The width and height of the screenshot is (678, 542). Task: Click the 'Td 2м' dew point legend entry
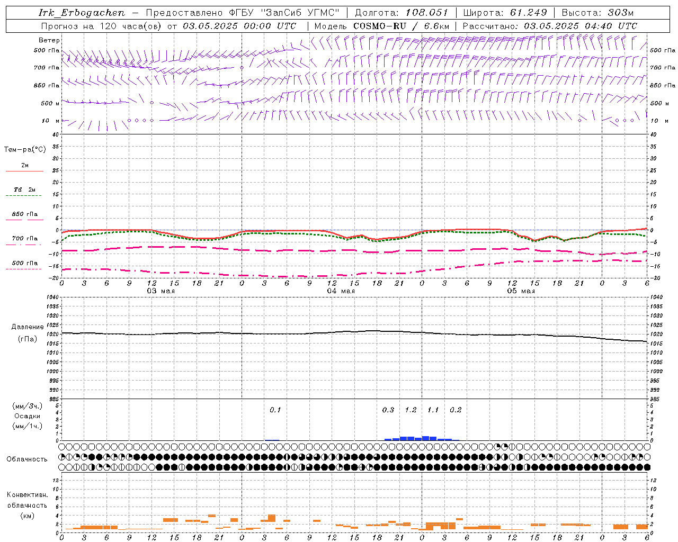tap(24, 189)
